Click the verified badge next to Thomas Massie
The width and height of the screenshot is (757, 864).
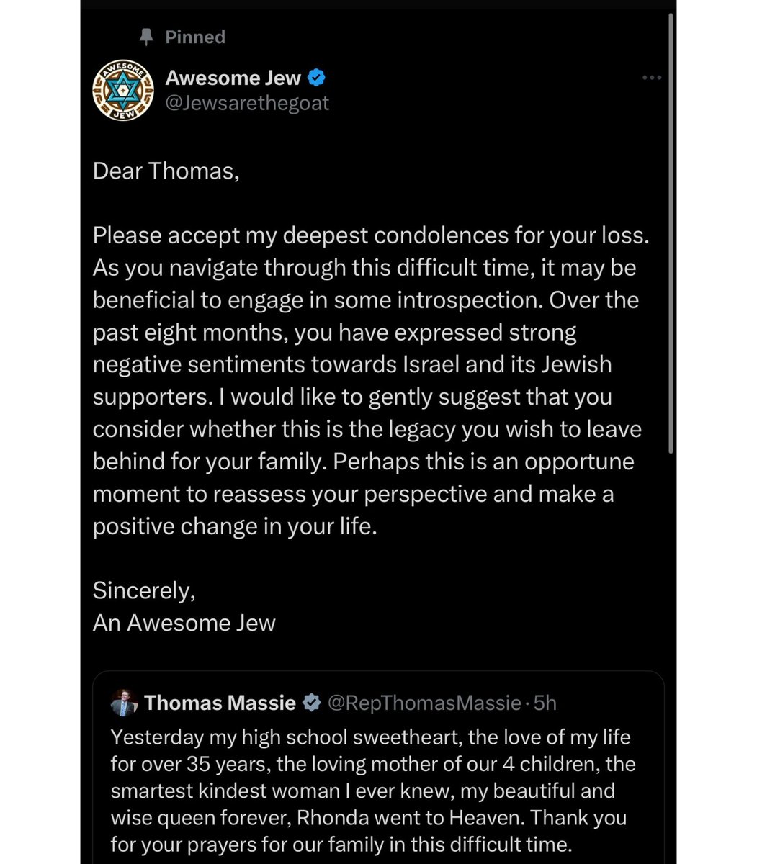(x=311, y=703)
